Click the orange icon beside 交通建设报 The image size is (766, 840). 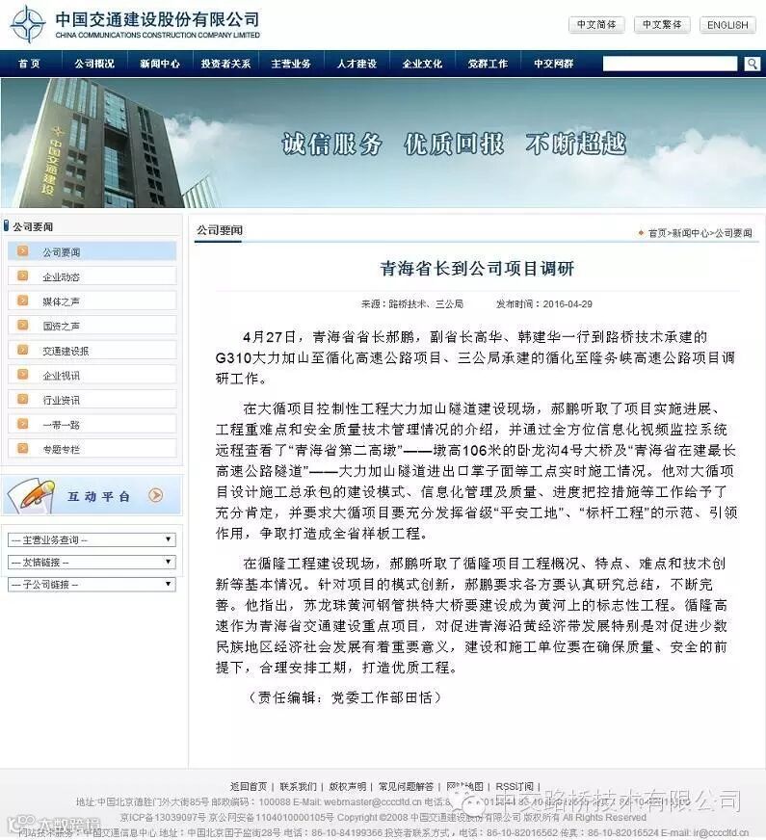tap(23, 350)
